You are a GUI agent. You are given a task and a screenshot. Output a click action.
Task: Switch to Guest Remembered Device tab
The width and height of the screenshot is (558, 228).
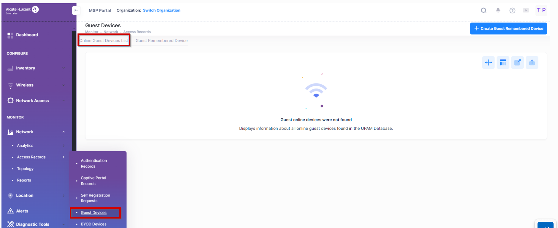(162, 41)
